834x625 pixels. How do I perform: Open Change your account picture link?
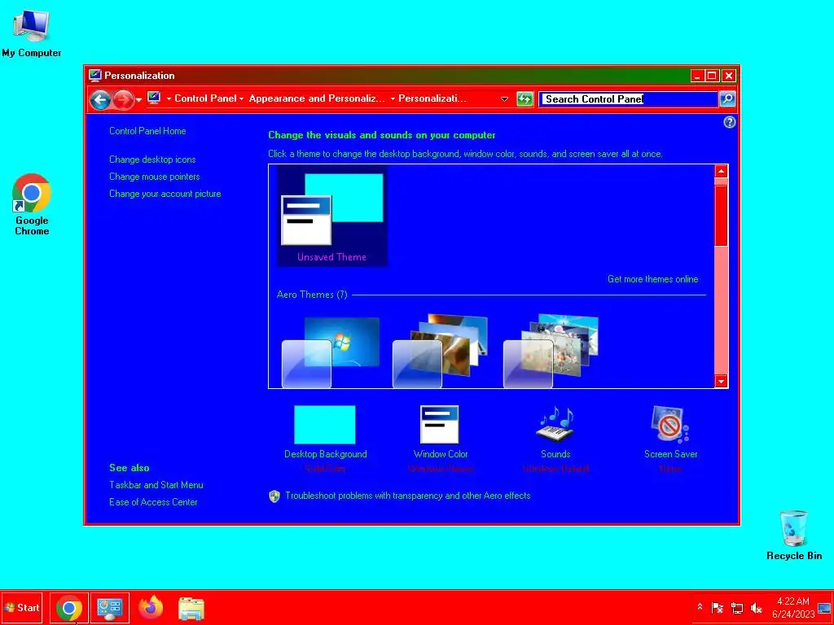pyautogui.click(x=165, y=194)
